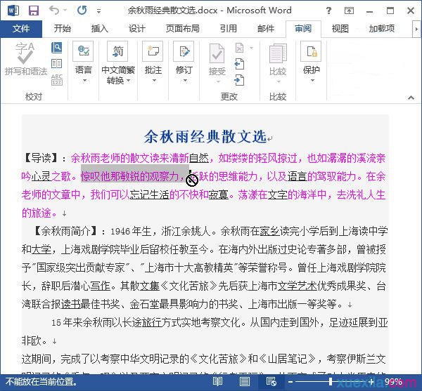Click the zoom slider handle
The image size is (422, 391).
(331, 382)
